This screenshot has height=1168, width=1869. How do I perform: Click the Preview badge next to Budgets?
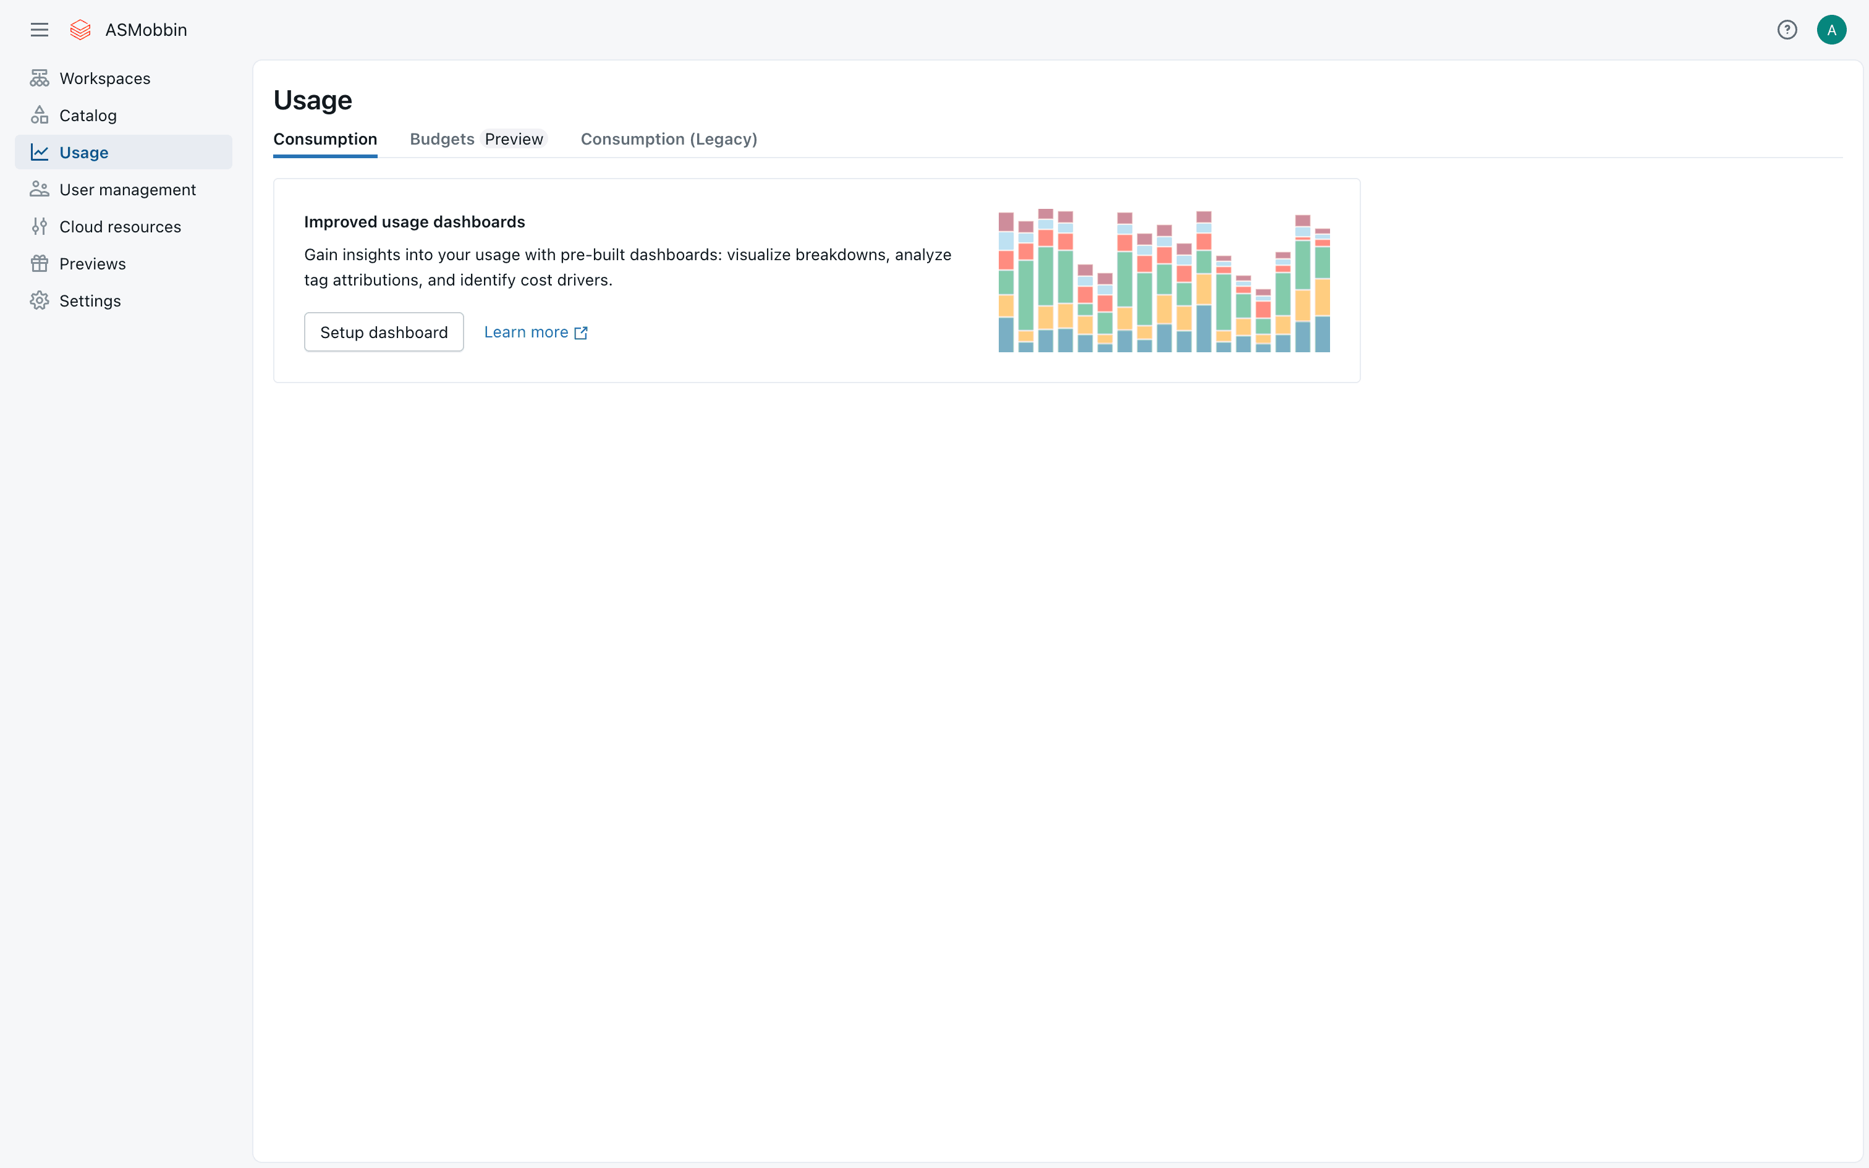514,139
